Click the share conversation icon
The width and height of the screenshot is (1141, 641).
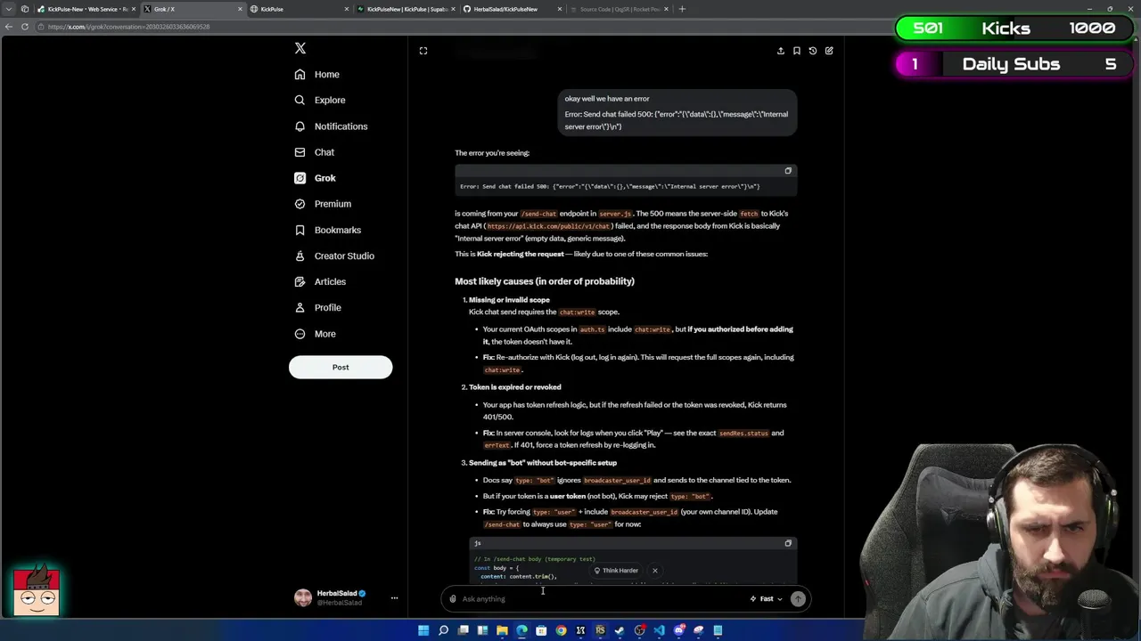(781, 51)
